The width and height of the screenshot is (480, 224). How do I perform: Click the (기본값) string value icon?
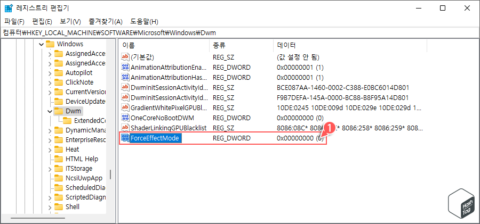point(125,57)
